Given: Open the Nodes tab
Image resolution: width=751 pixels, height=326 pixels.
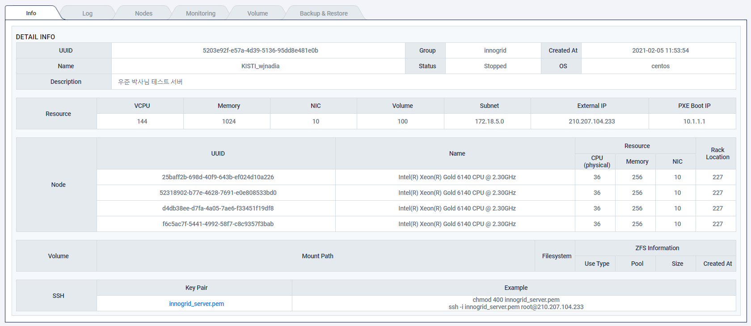Looking at the screenshot, I should [143, 13].
